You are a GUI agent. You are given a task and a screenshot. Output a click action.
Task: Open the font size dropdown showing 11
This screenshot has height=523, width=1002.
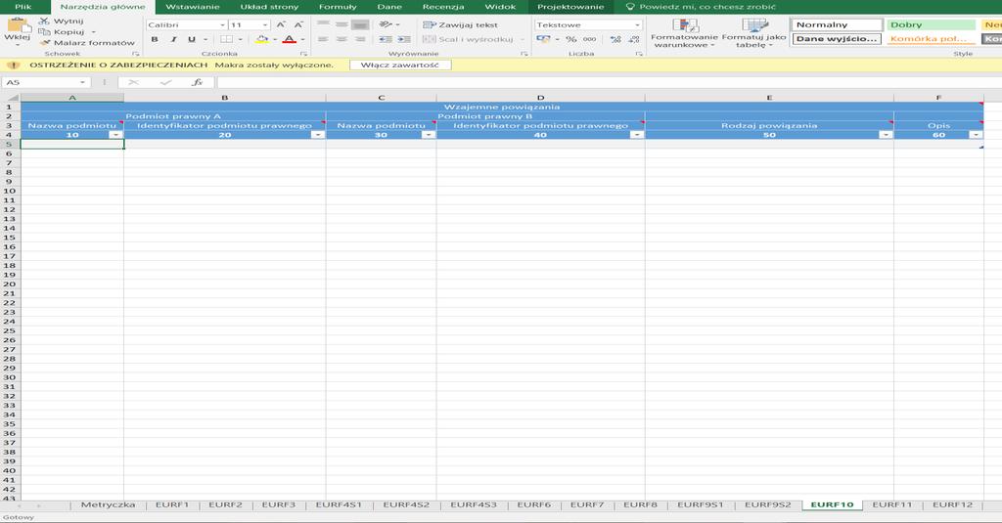coord(265,24)
